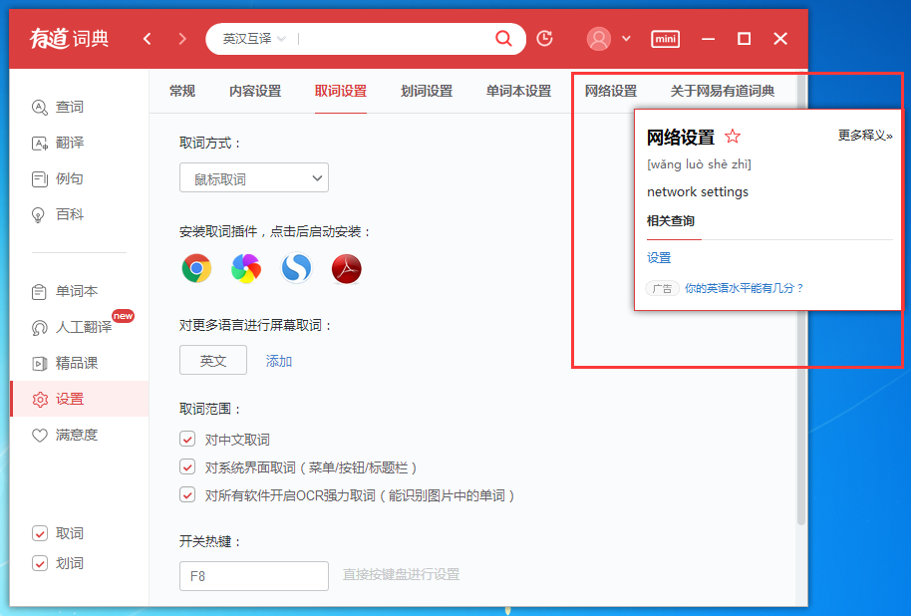
Task: Launch the Adobe Reader plugin installer icon
Action: point(346,269)
